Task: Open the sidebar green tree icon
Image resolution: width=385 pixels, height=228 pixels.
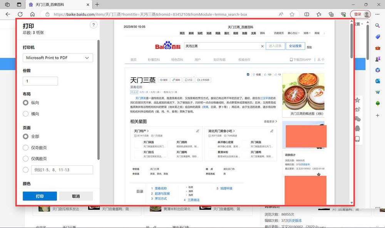Action: click(x=378, y=103)
